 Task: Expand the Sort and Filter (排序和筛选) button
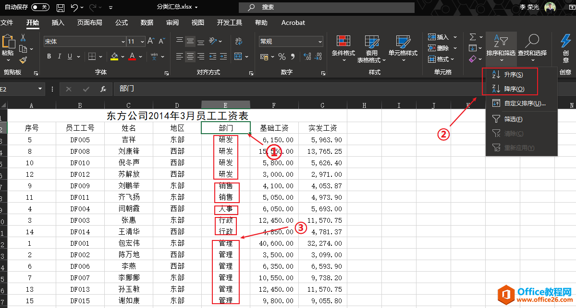pyautogui.click(x=501, y=48)
